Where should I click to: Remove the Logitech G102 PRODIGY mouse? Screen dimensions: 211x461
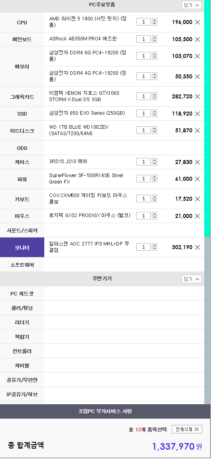pyautogui.click(x=197, y=216)
